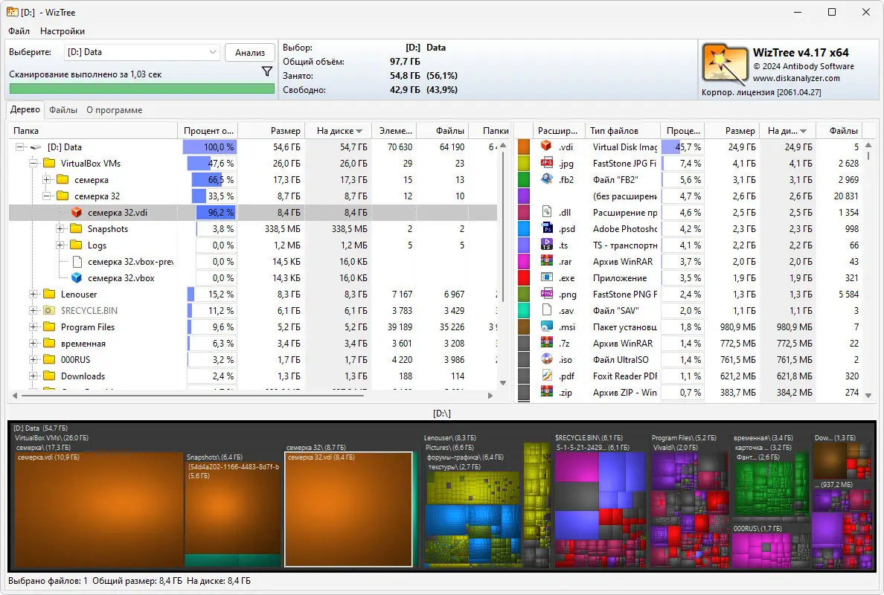Expand the семерка folder node

[x=47, y=180]
